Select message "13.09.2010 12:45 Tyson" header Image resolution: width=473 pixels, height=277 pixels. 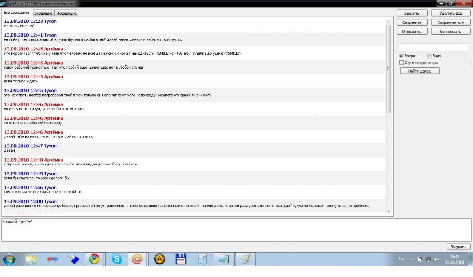click(30, 91)
